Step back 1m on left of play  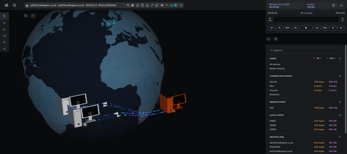point(295,28)
